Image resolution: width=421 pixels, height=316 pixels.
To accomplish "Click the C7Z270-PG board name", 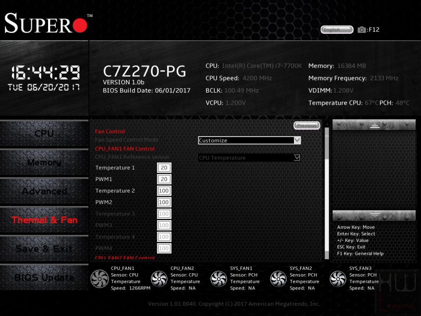I will click(x=144, y=71).
